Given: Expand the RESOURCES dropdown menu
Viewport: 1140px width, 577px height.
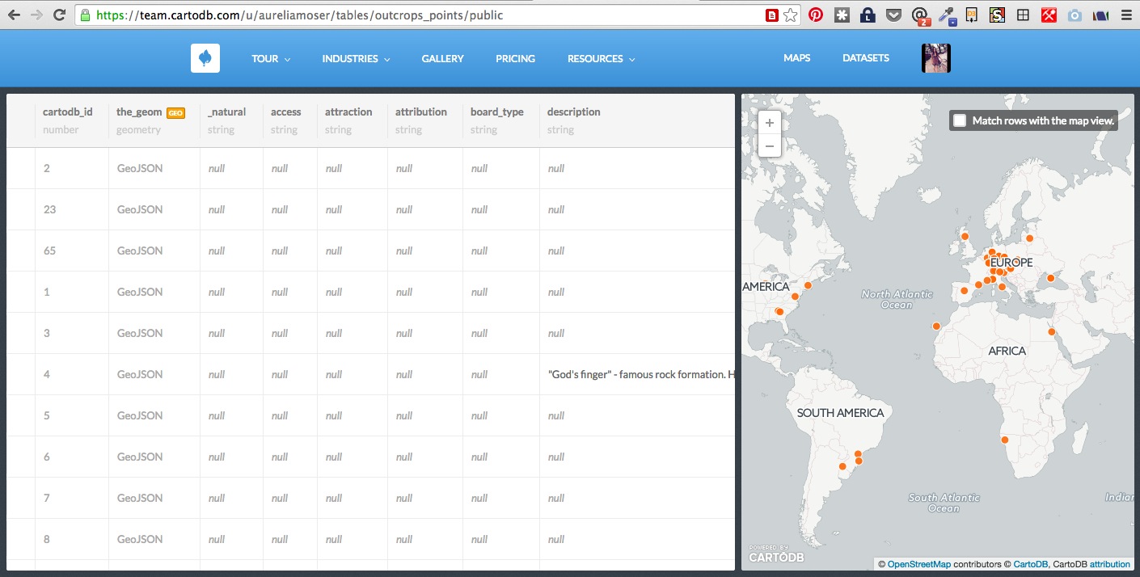Looking at the screenshot, I should click(x=601, y=59).
